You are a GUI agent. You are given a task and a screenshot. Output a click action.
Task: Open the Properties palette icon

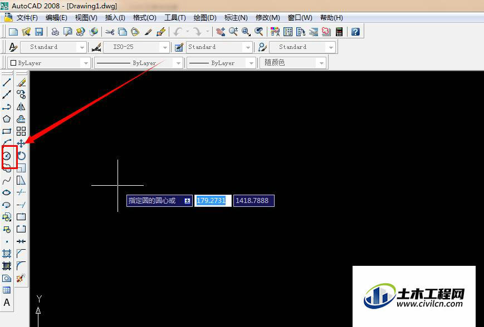click(275, 32)
